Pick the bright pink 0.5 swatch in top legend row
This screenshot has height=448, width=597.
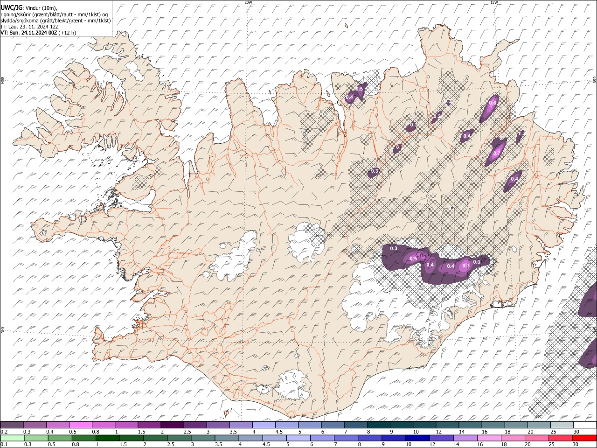(81, 425)
